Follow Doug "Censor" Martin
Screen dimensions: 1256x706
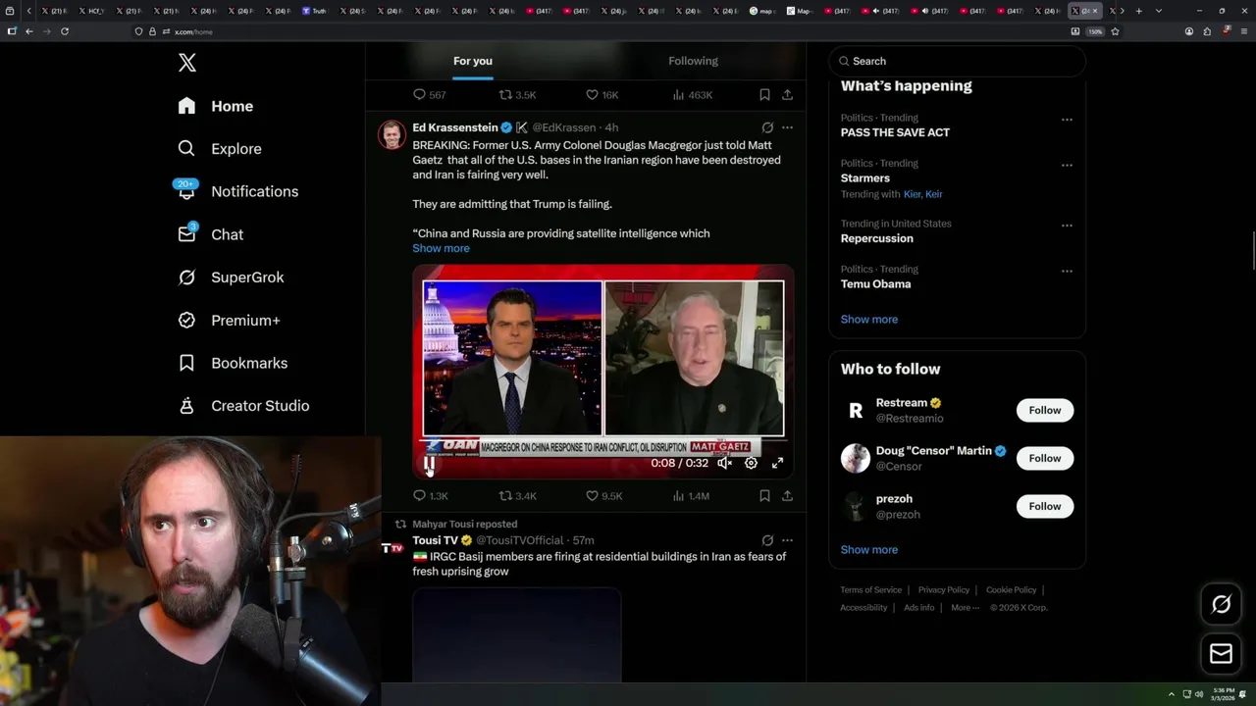[1044, 458]
